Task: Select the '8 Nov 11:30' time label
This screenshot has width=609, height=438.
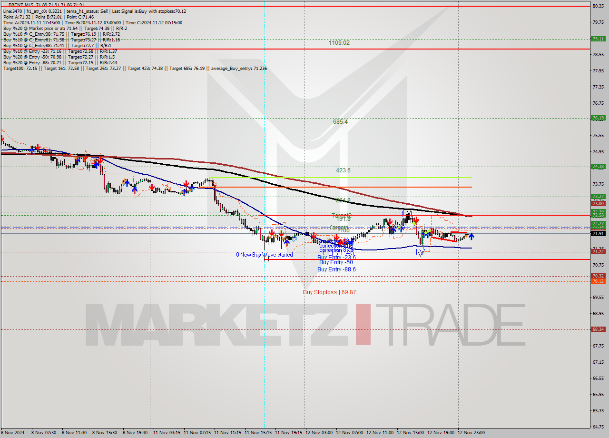Action: click(75, 433)
